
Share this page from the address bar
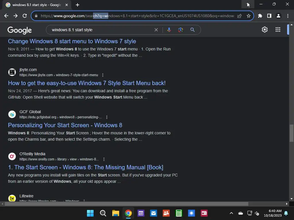(x=239, y=16)
